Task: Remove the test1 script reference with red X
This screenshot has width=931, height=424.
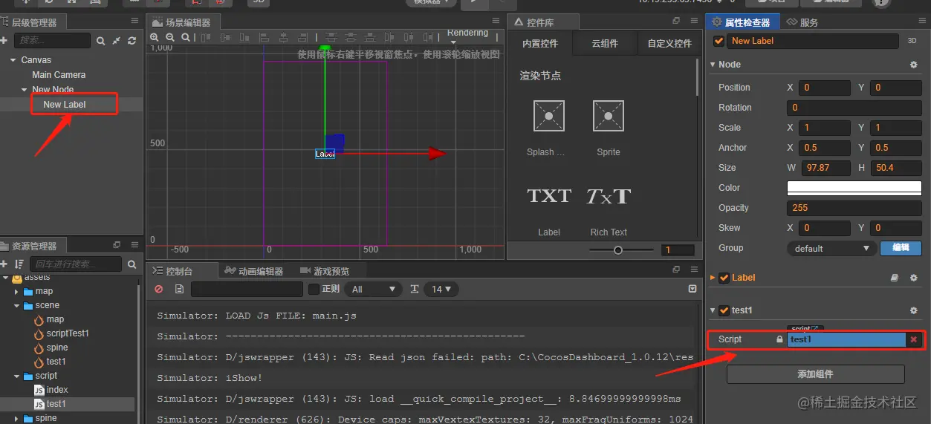Action: click(914, 339)
